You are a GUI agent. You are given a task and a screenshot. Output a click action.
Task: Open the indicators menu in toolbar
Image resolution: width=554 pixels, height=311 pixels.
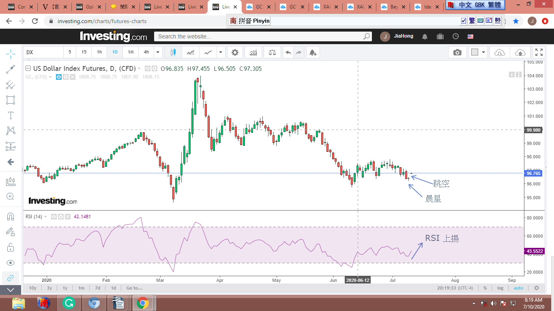(253, 52)
